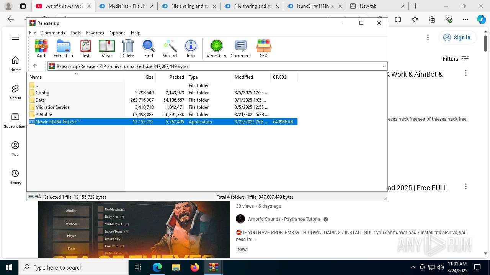This screenshot has height=275, width=490.
Task: Click the Delete recycle bin icon
Action: 127,49
